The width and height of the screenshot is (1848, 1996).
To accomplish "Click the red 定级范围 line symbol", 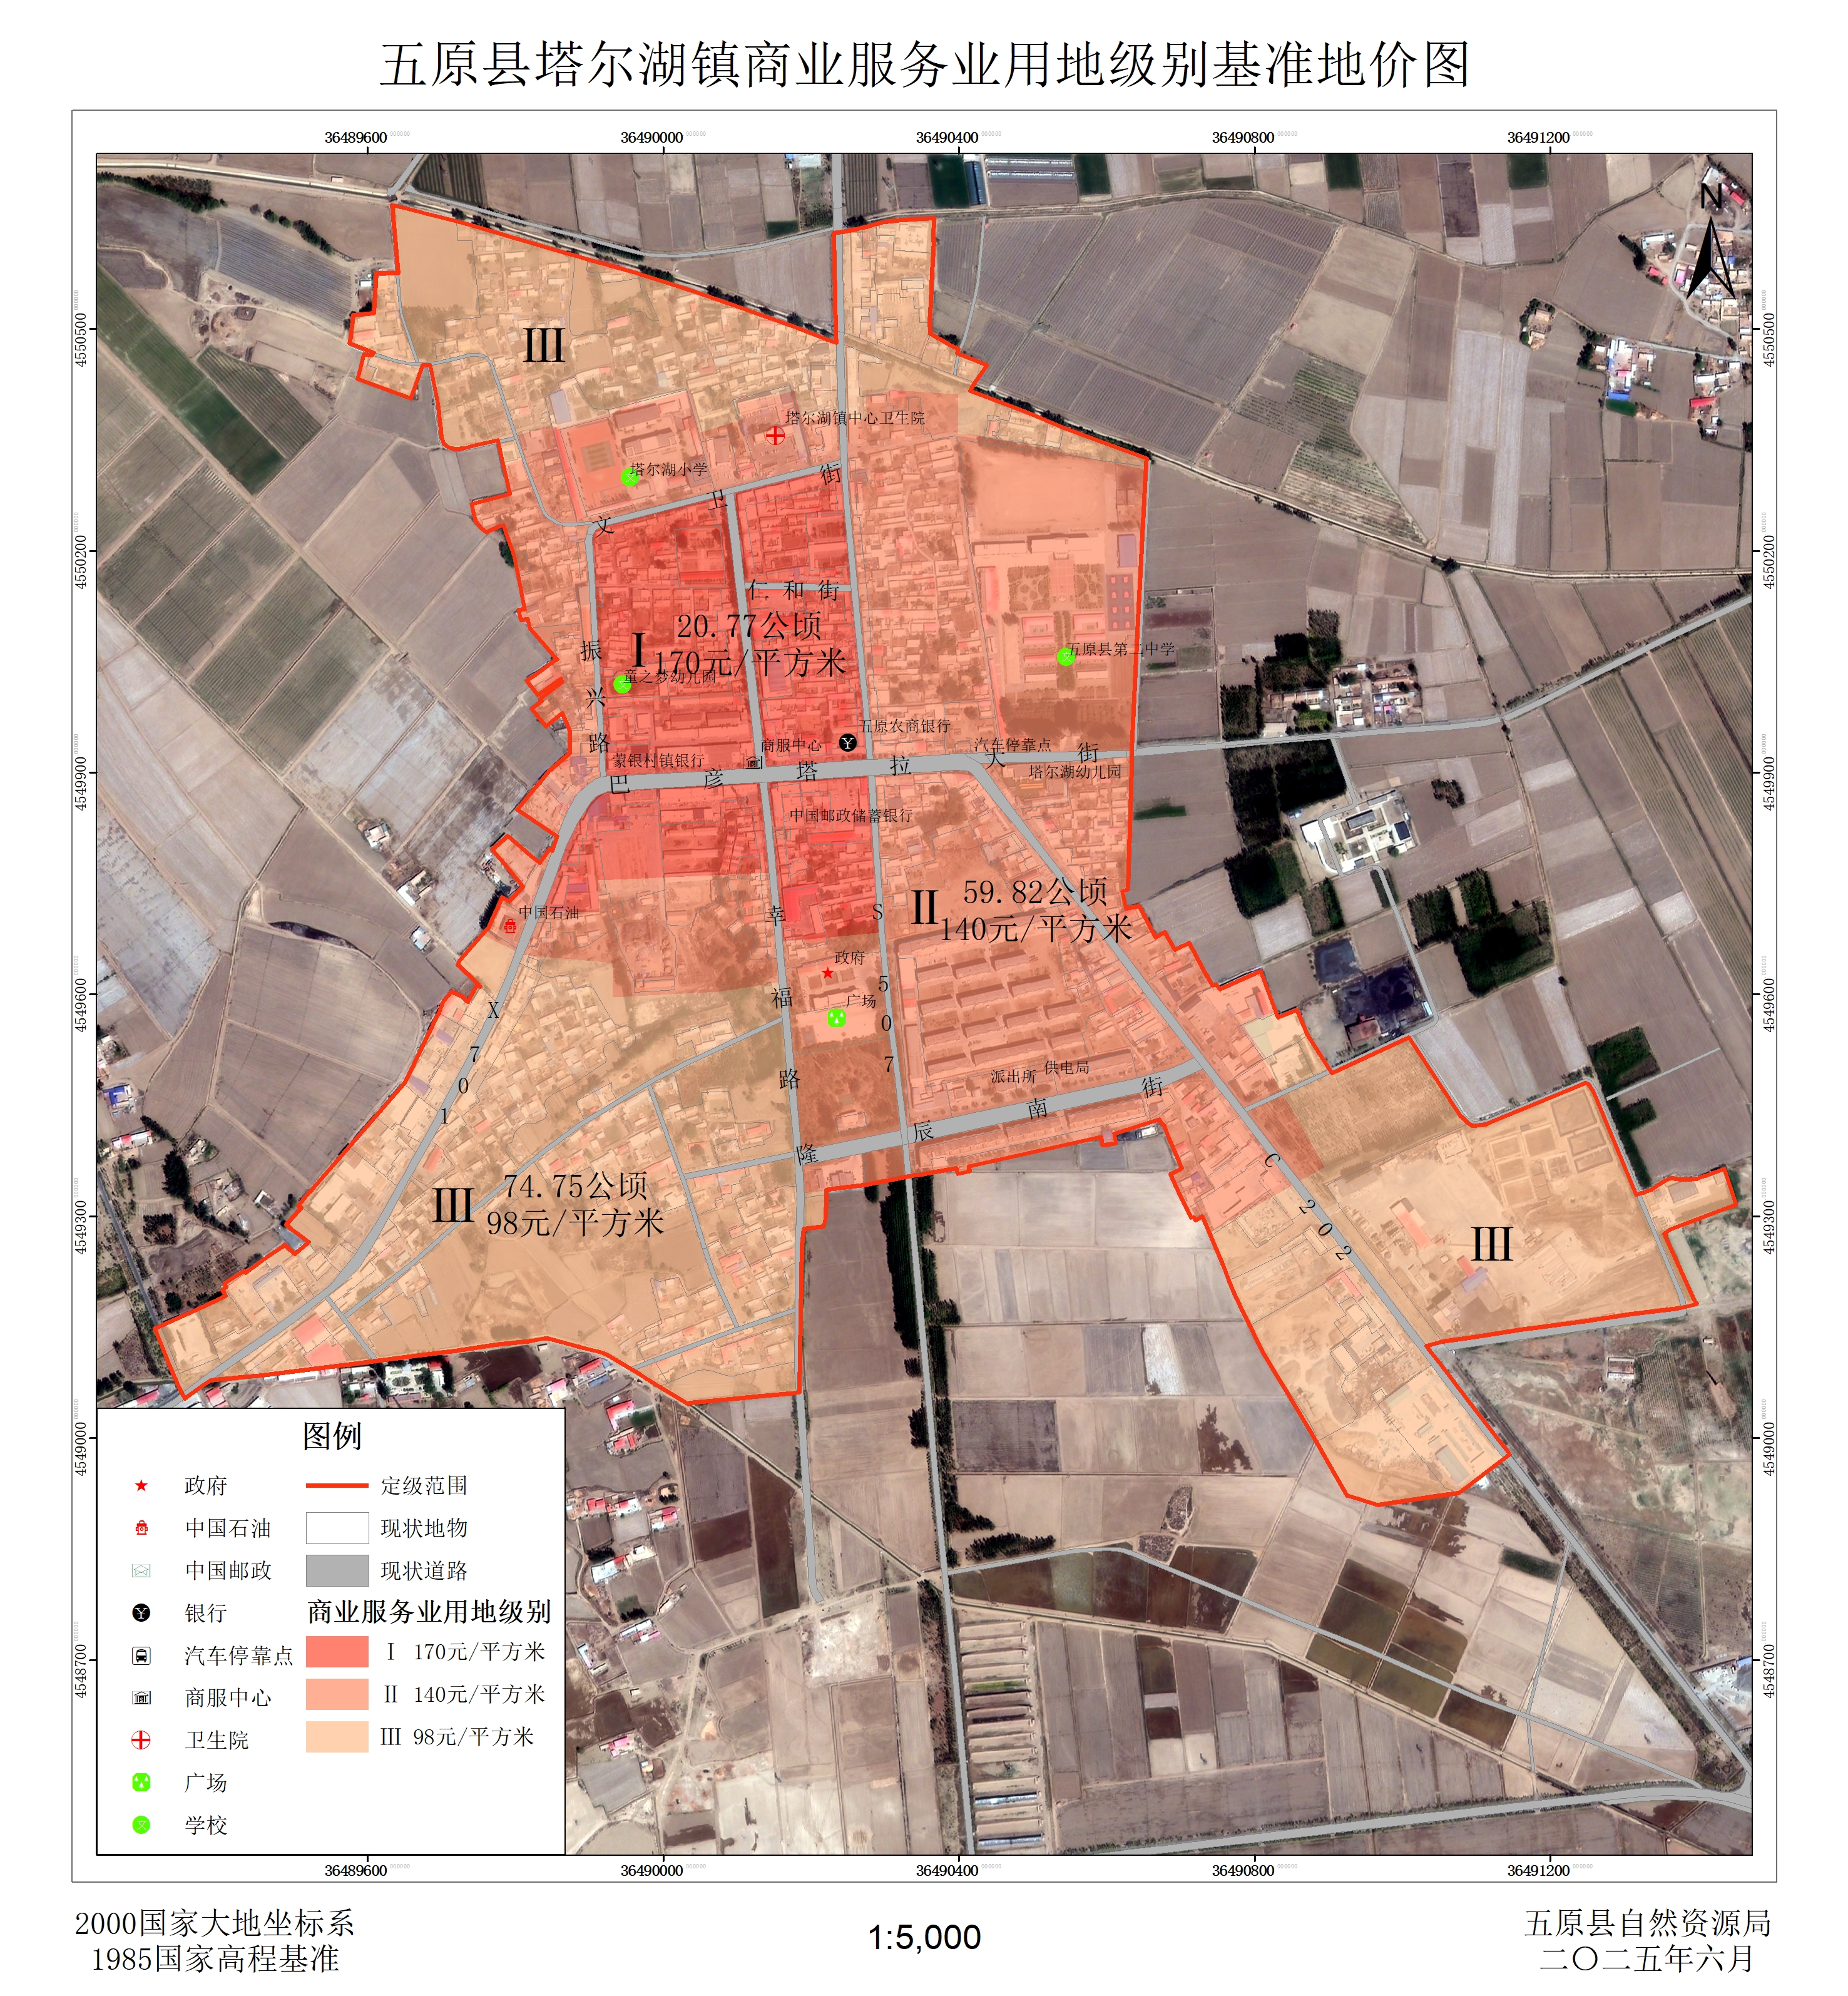I will pyautogui.click(x=337, y=1485).
